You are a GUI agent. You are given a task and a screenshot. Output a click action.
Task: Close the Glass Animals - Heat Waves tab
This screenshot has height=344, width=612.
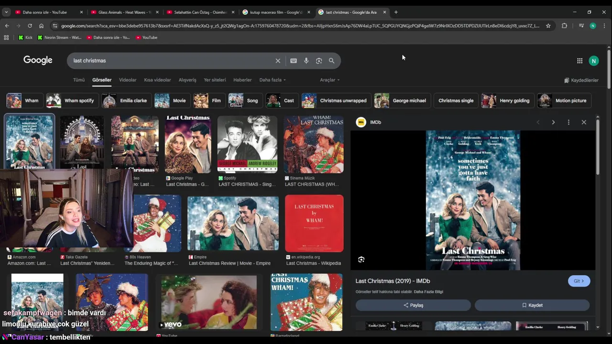pyautogui.click(x=156, y=12)
